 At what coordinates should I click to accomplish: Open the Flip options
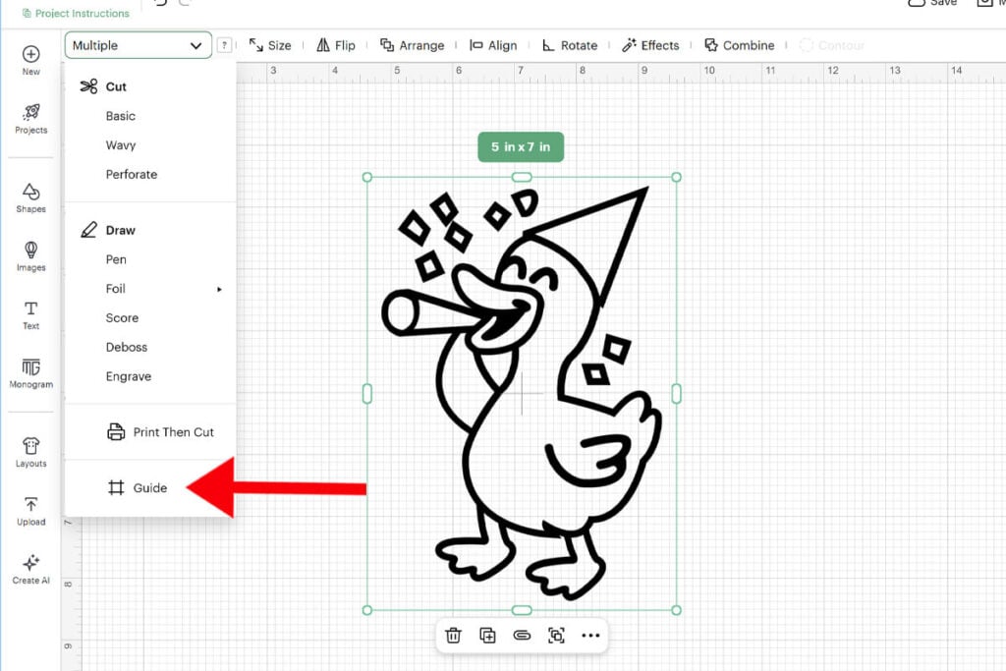[336, 45]
